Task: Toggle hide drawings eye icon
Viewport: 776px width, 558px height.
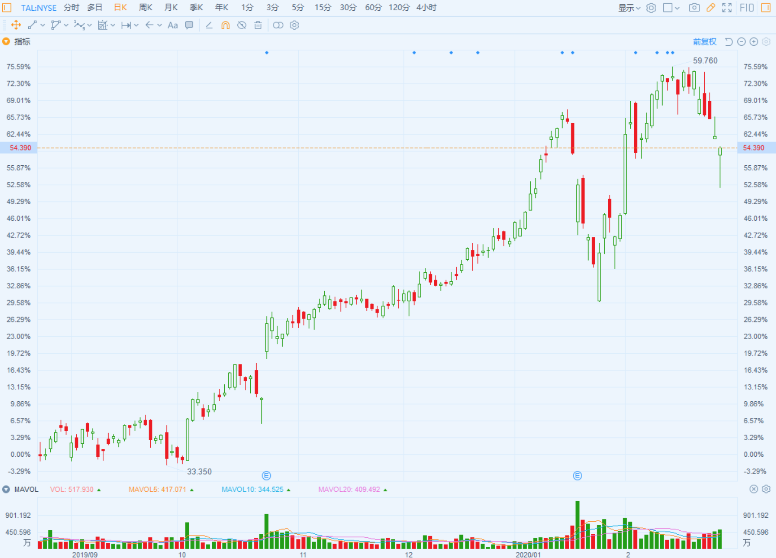Action: [242, 25]
